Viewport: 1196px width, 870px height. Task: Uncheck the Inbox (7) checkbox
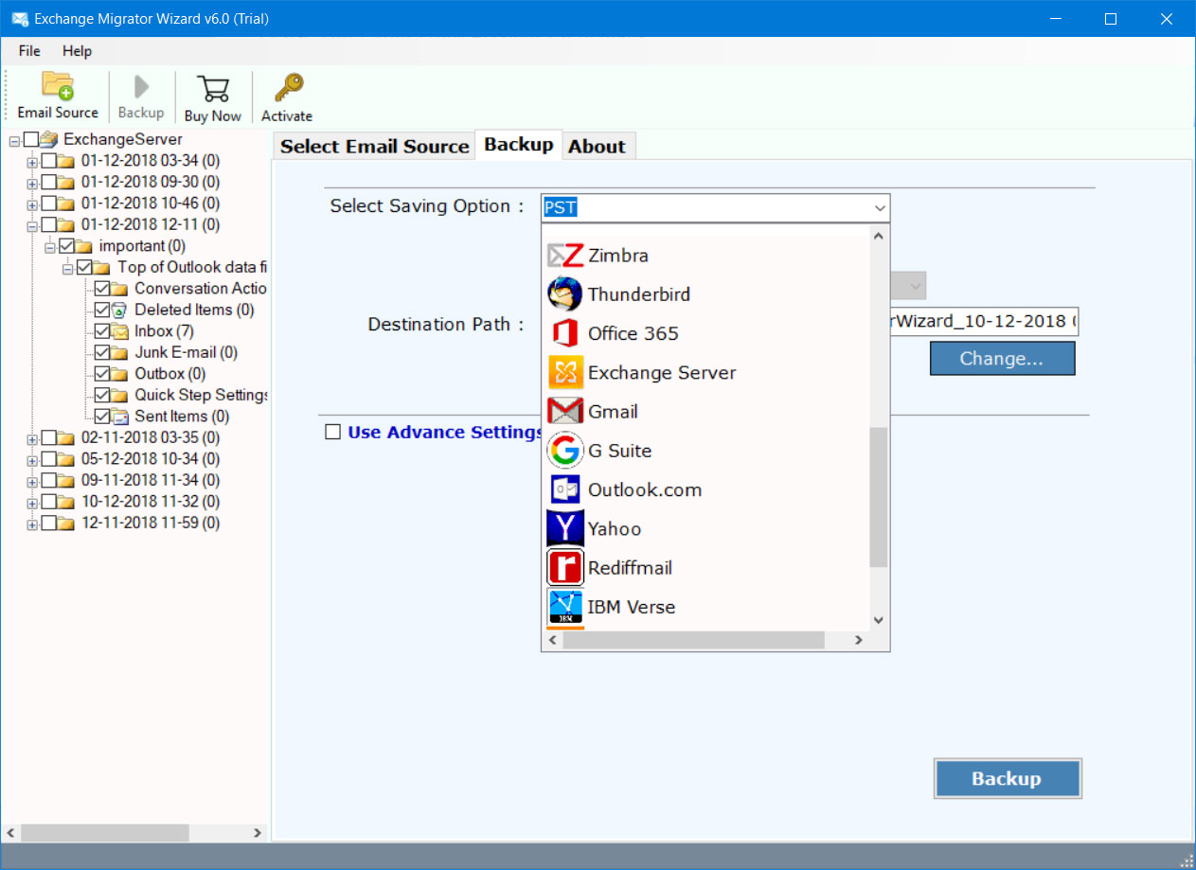coord(102,331)
